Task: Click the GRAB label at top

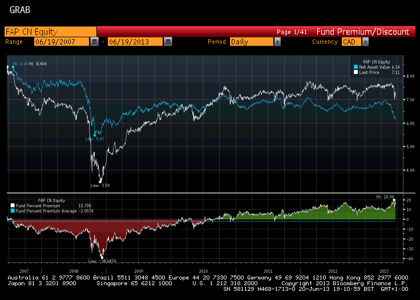Action: [20, 10]
